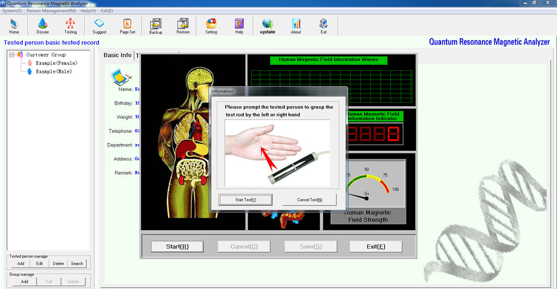This screenshot has height=289, width=557.
Task: Click Add under Group manage
Action: [24, 281]
